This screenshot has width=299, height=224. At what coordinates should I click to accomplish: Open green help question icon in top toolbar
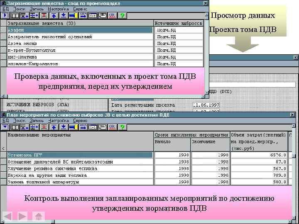tap(122, 15)
